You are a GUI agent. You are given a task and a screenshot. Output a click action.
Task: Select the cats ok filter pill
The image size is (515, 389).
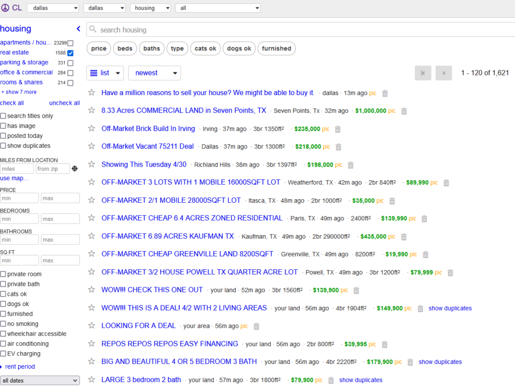[205, 49]
